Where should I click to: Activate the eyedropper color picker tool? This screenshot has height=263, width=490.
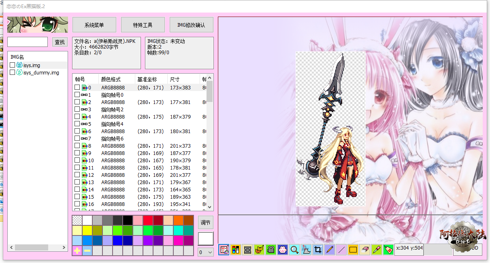coord(377,250)
